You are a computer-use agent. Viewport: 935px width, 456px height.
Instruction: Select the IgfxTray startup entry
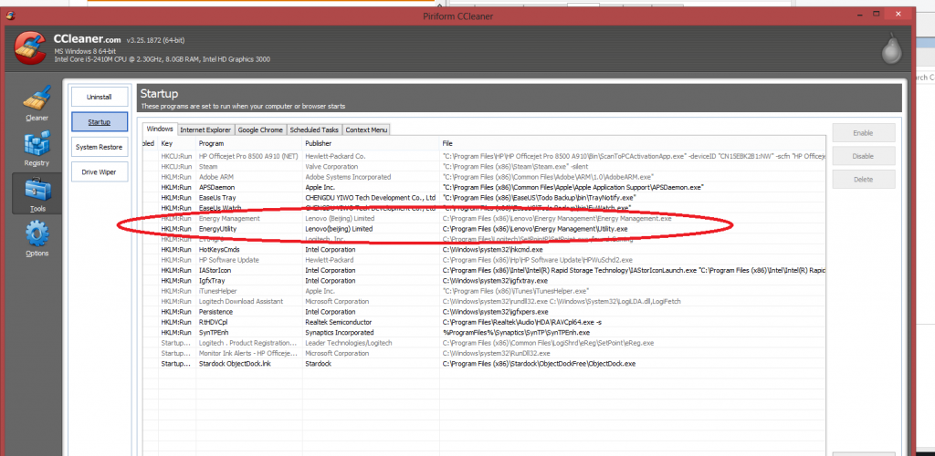[484, 280]
